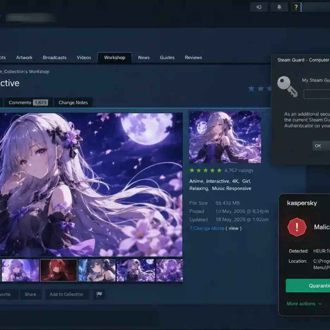Click the Steam Guard key icon
This screenshot has height=330, width=330.
287,86
